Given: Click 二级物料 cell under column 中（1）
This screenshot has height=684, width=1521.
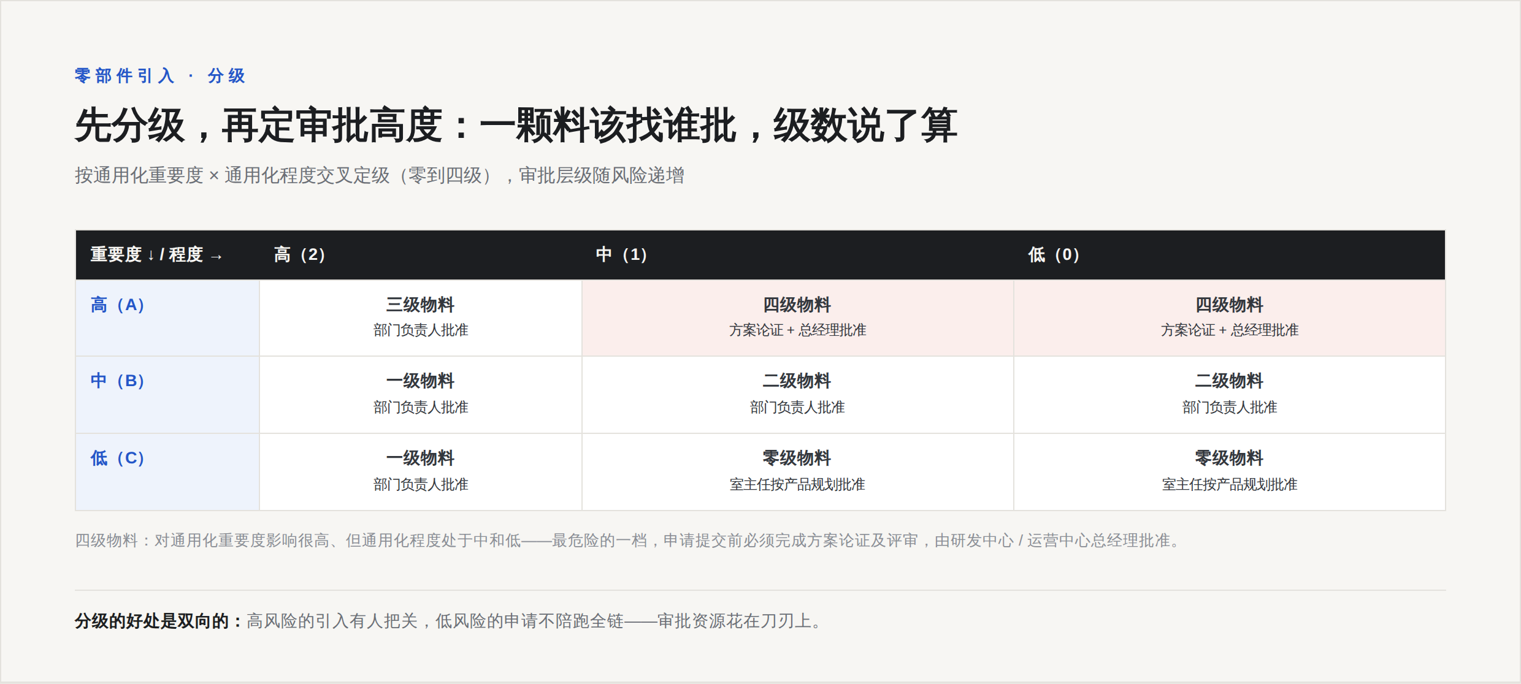Looking at the screenshot, I should click(798, 395).
